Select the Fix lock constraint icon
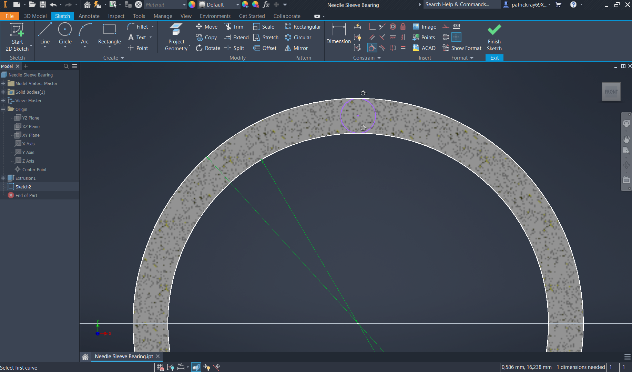Viewport: 632px width, 372px height. click(x=403, y=27)
